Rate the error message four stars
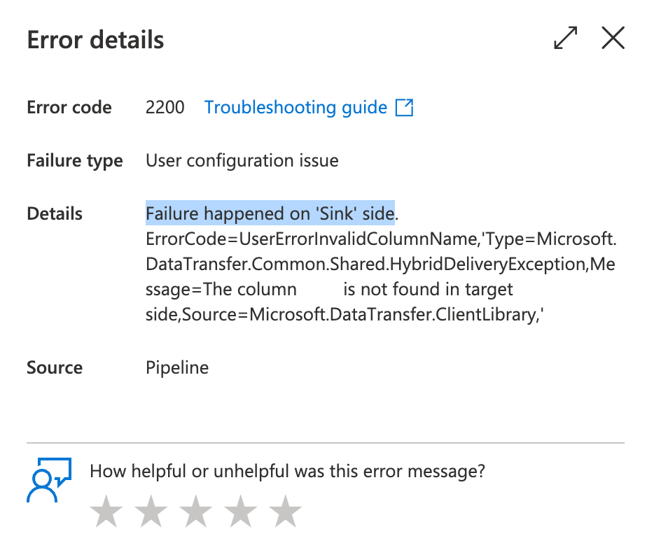 coord(241,511)
